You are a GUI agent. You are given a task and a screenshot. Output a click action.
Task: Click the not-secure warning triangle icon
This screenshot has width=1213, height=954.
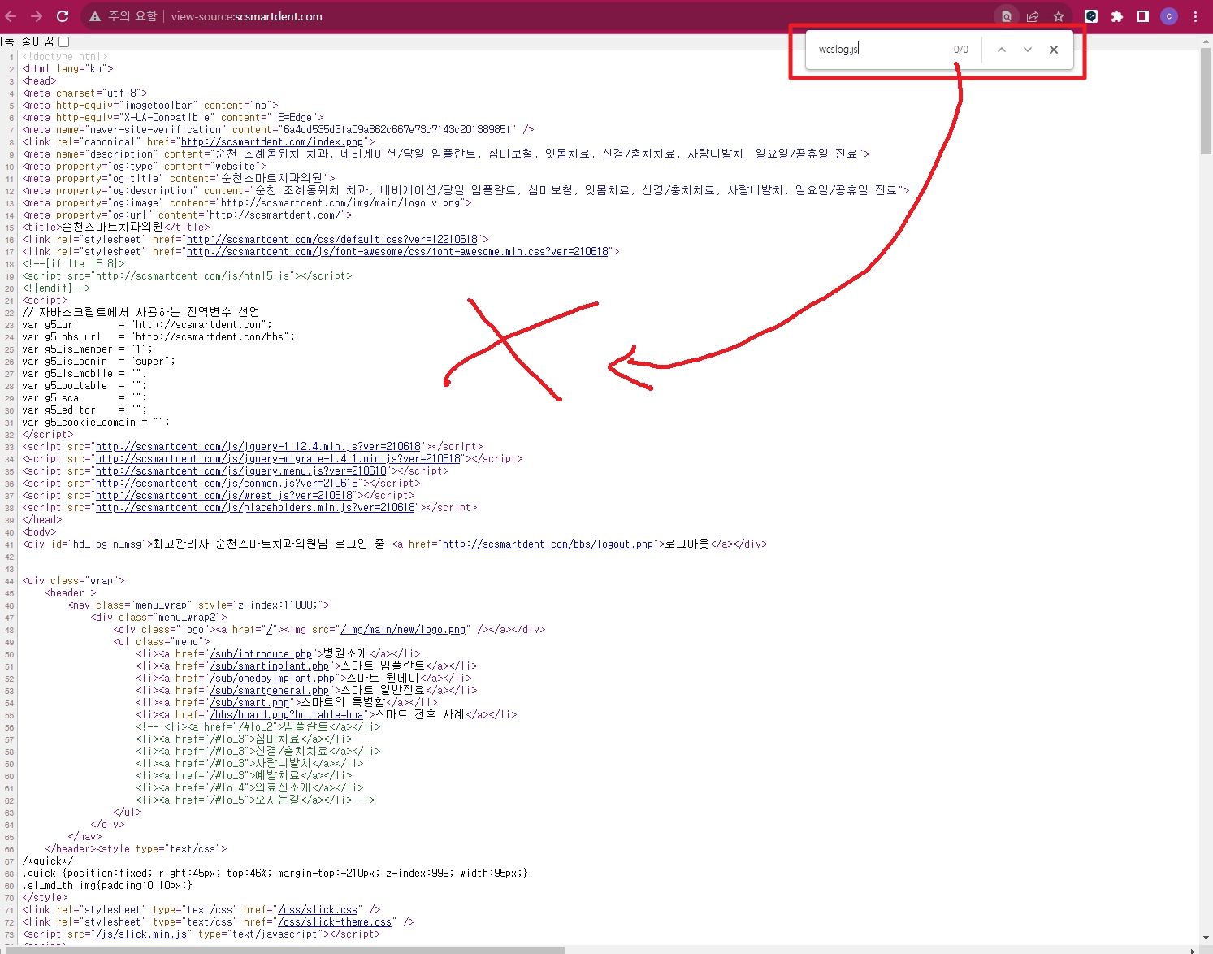[x=95, y=16]
